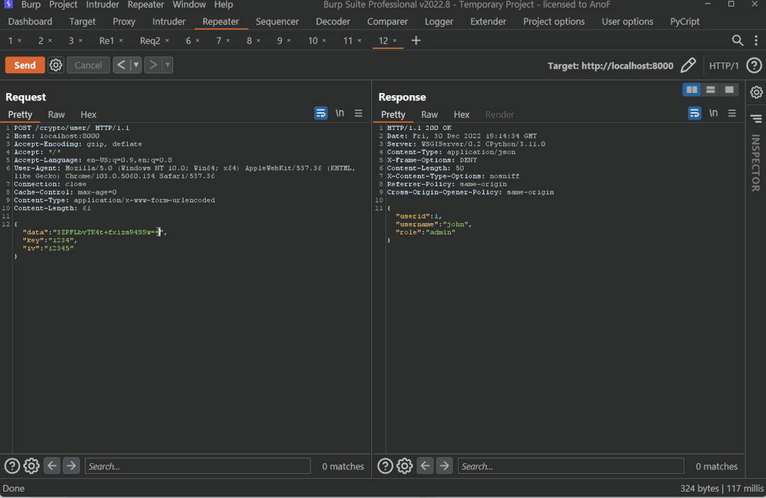Open the Proxy tool tab

[124, 21]
